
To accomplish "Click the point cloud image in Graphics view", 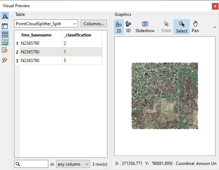I will point(165,96).
